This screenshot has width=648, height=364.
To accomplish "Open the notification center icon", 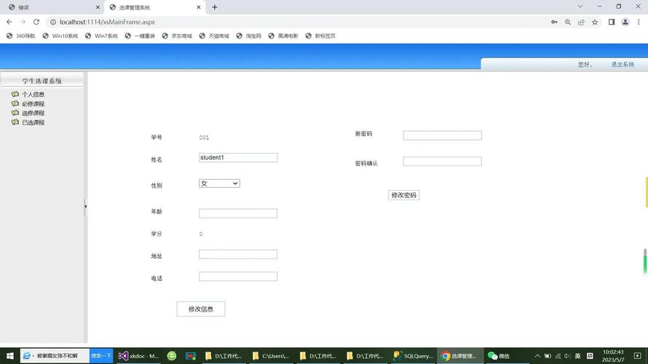I will click(637, 356).
